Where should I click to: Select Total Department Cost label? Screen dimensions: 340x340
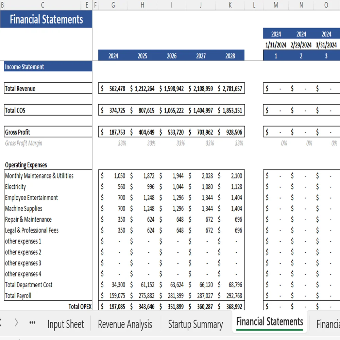(29, 285)
